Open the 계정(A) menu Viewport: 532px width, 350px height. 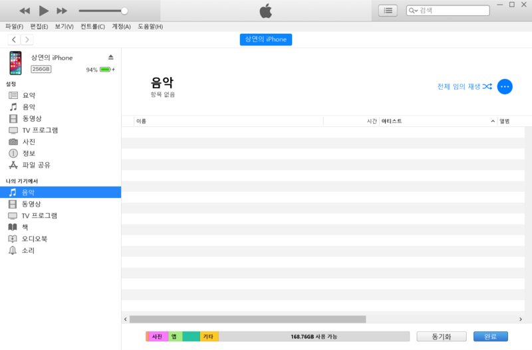(x=121, y=27)
